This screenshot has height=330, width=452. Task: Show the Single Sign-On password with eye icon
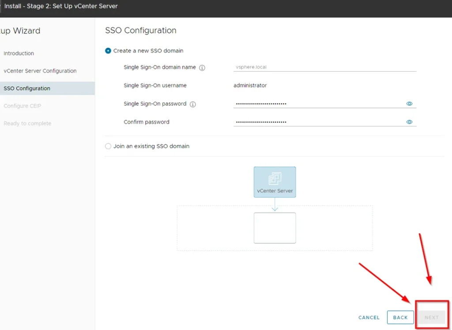tap(409, 104)
